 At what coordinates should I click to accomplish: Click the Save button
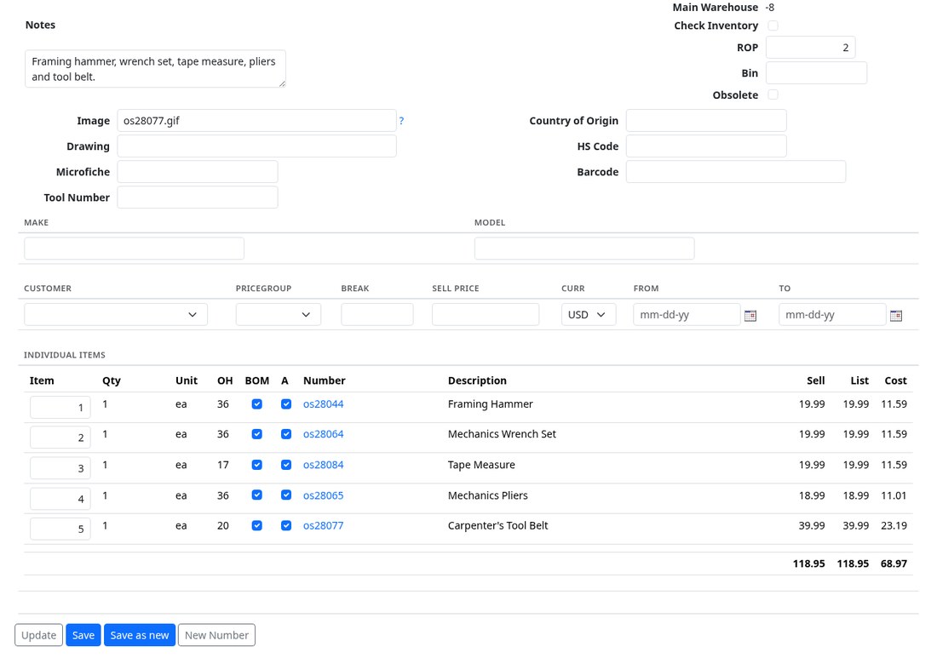(83, 635)
